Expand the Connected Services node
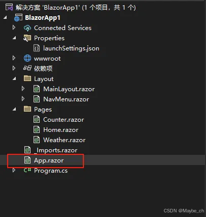 (14, 28)
